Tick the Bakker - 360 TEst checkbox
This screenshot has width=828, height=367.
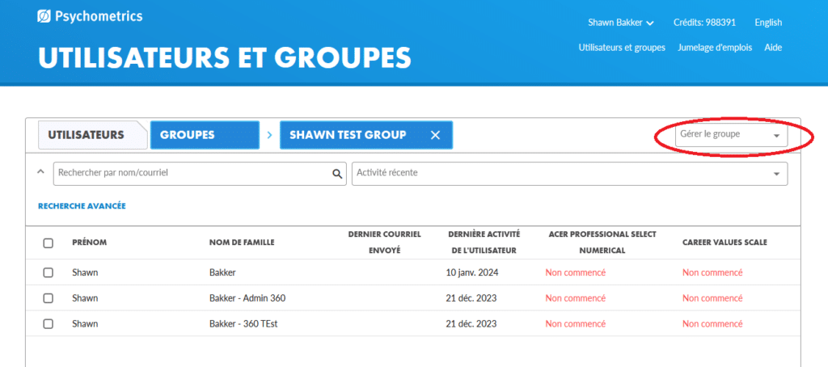coord(49,323)
